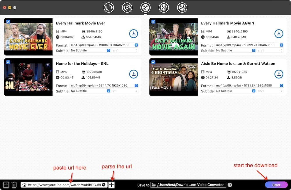291x190 pixels.
Task: Download Every Hallmark Movie Ever video
Action: (x=134, y=34)
